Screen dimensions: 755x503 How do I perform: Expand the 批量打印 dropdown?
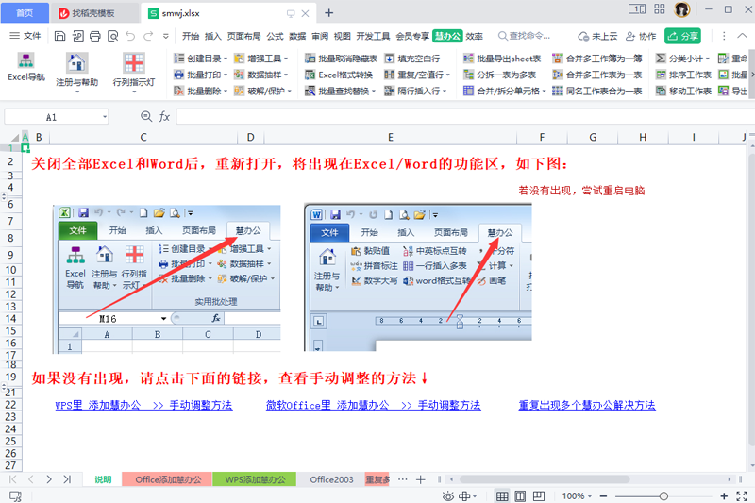(x=202, y=75)
